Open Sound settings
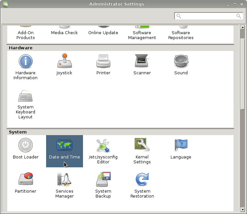Image resolution: width=247 pixels, height=214 pixels. 181,64
